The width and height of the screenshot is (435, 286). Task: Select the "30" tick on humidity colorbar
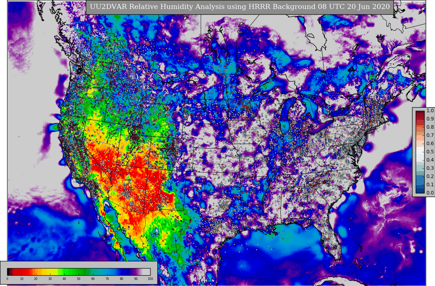coord(50,279)
